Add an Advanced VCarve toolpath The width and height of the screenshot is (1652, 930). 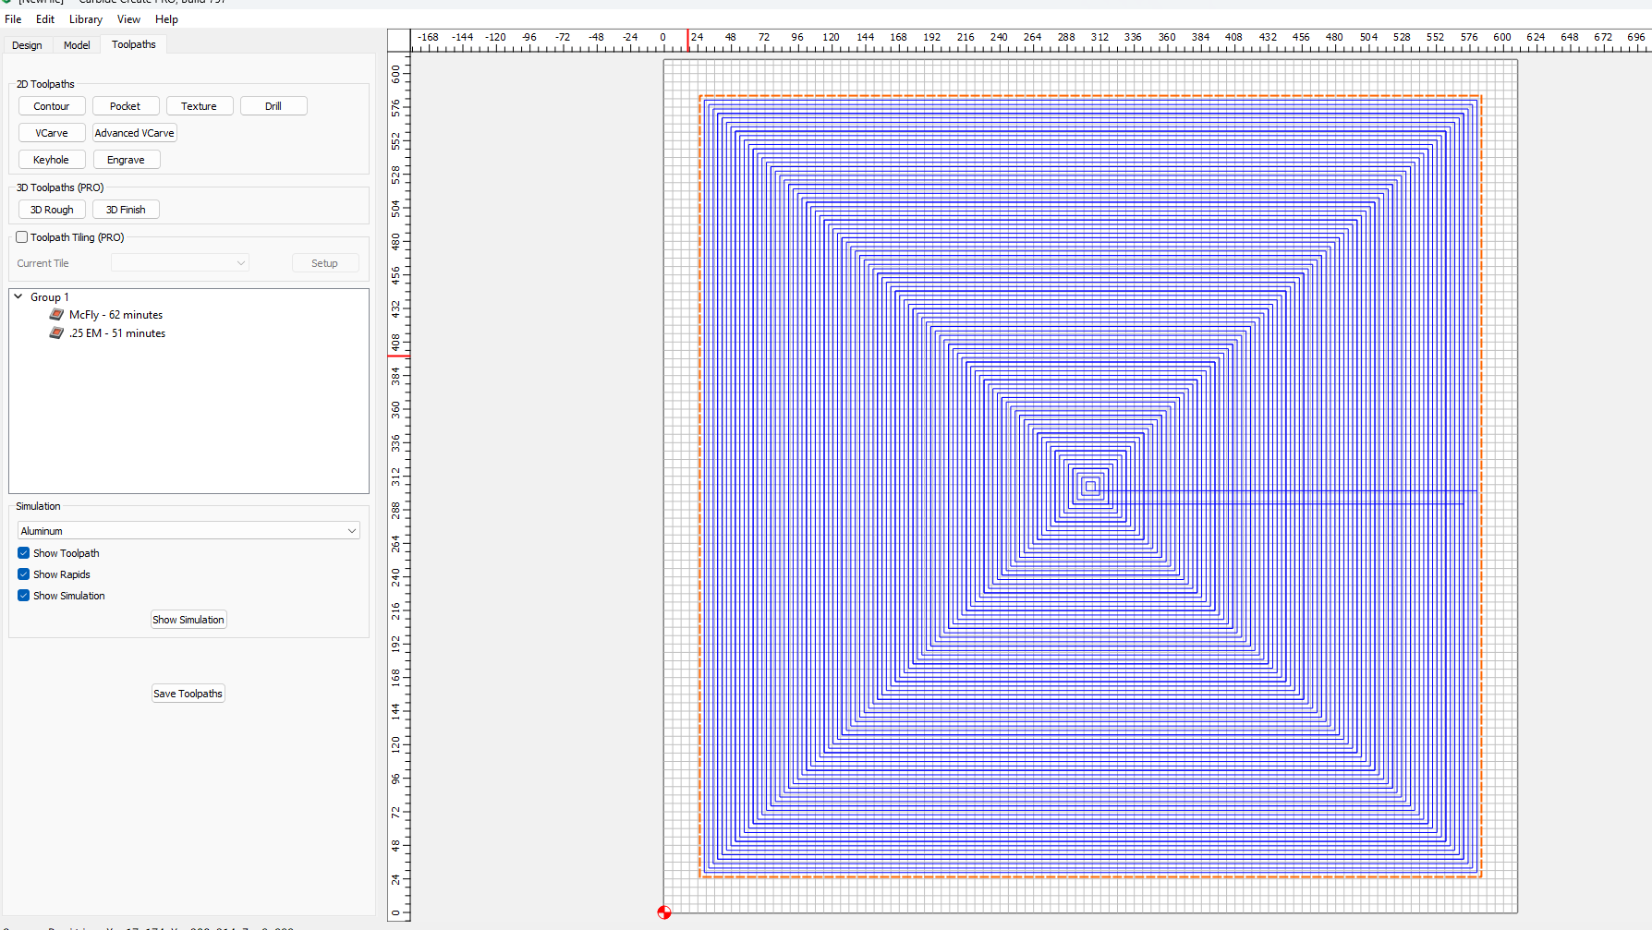[x=134, y=133]
